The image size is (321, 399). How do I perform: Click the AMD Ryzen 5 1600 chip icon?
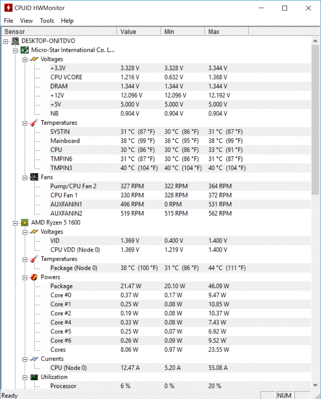pyautogui.click(x=25, y=222)
